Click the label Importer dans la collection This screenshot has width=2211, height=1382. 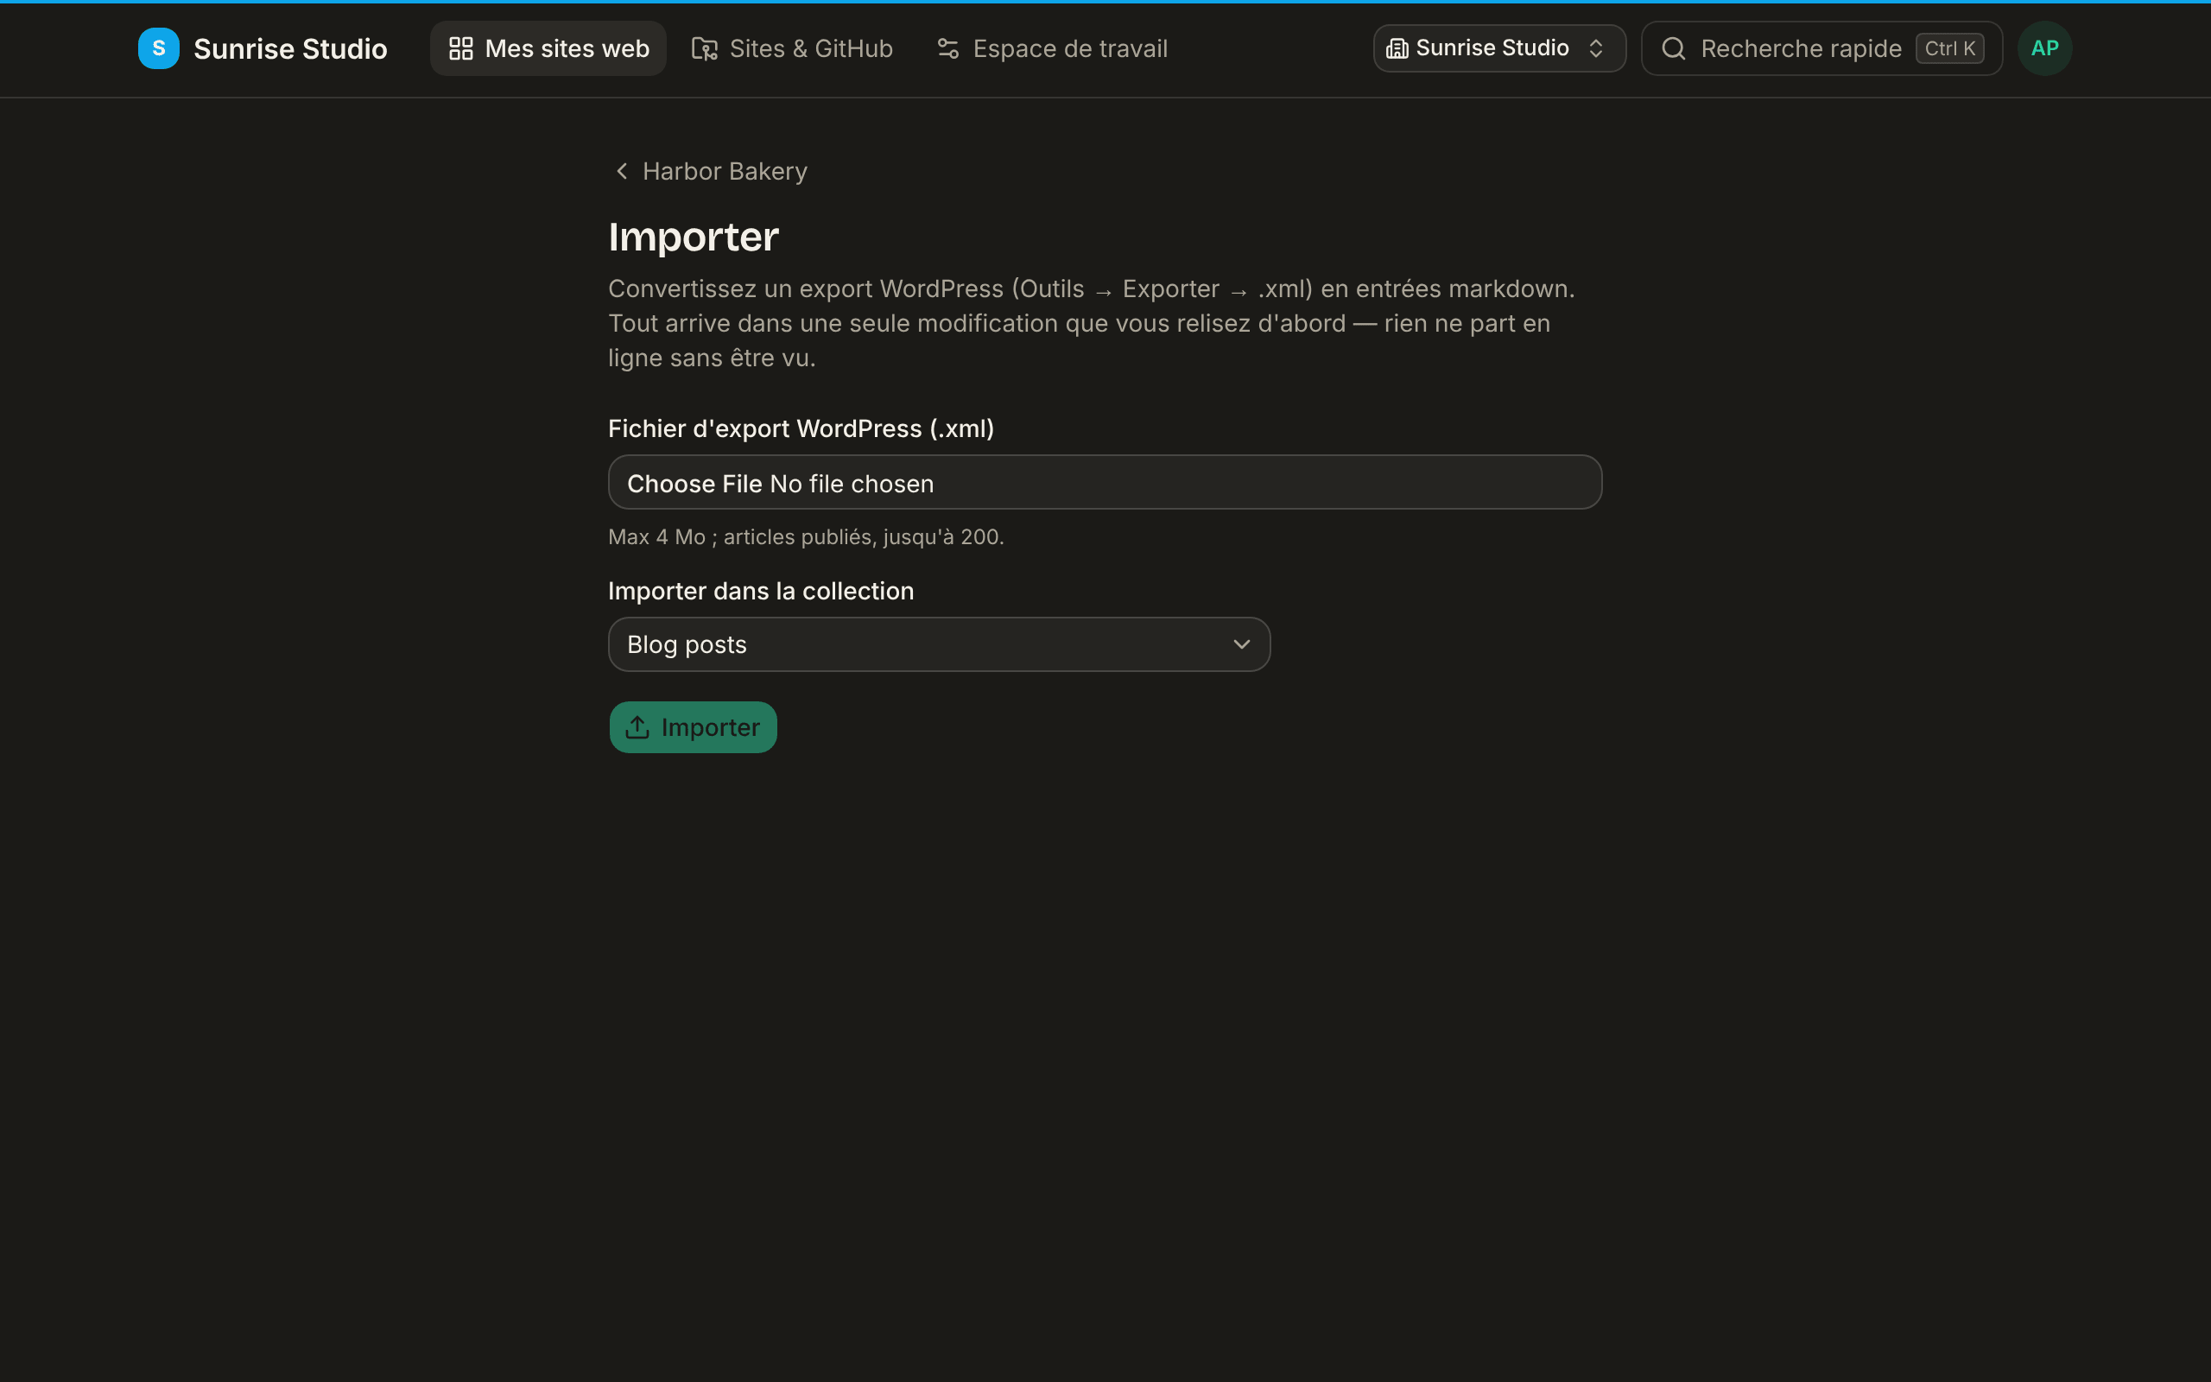(x=761, y=592)
